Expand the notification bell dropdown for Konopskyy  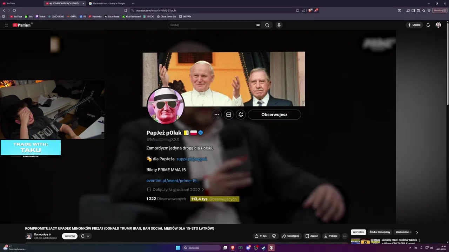point(85,236)
